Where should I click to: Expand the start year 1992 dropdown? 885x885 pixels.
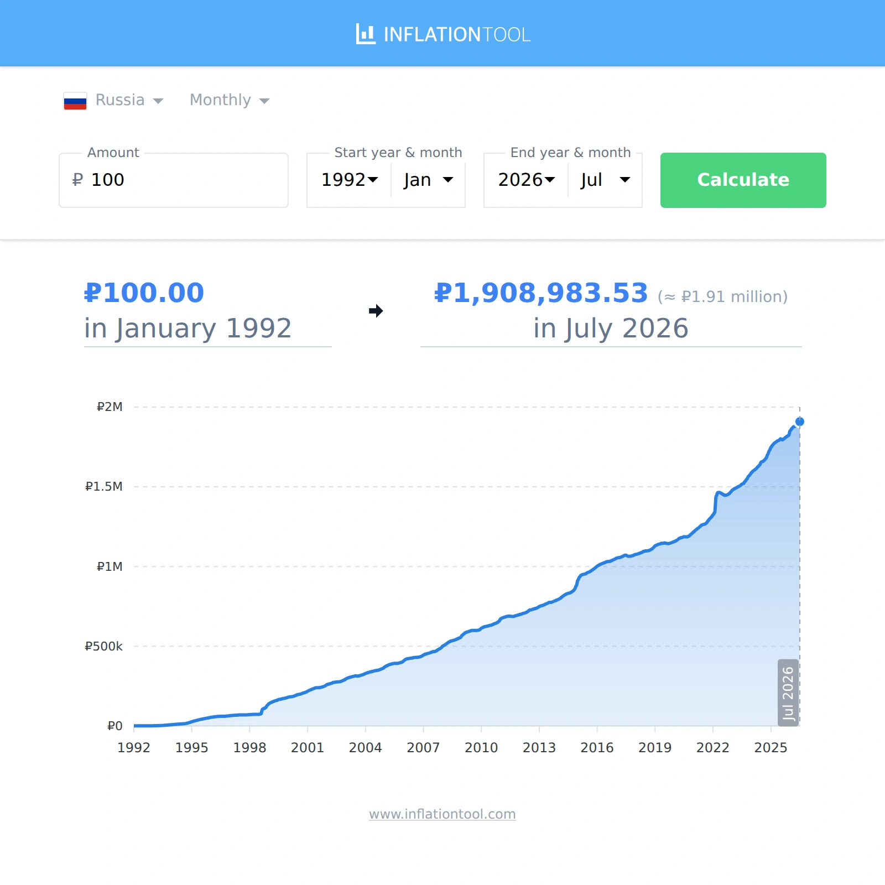350,180
